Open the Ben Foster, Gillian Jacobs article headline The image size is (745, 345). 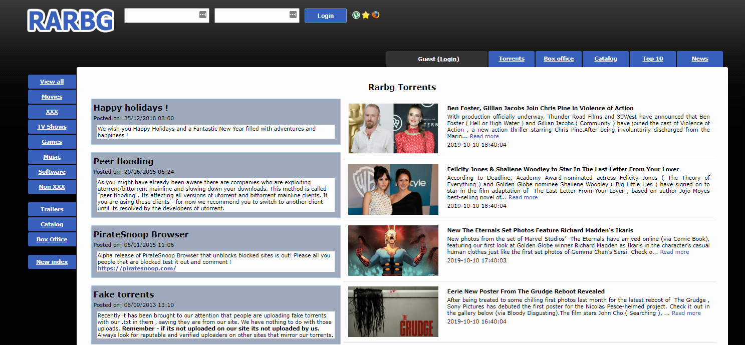pyautogui.click(x=541, y=108)
